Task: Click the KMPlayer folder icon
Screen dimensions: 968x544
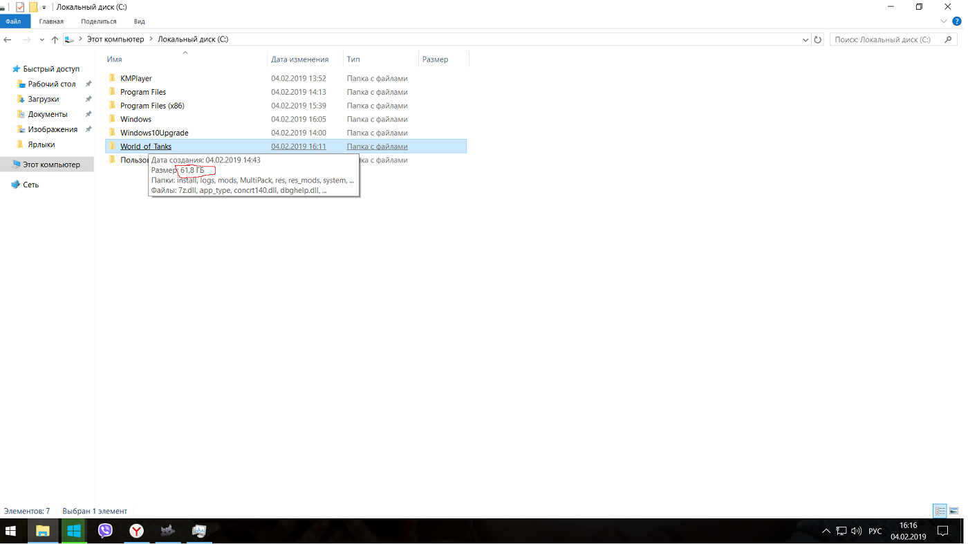Action: (x=113, y=78)
